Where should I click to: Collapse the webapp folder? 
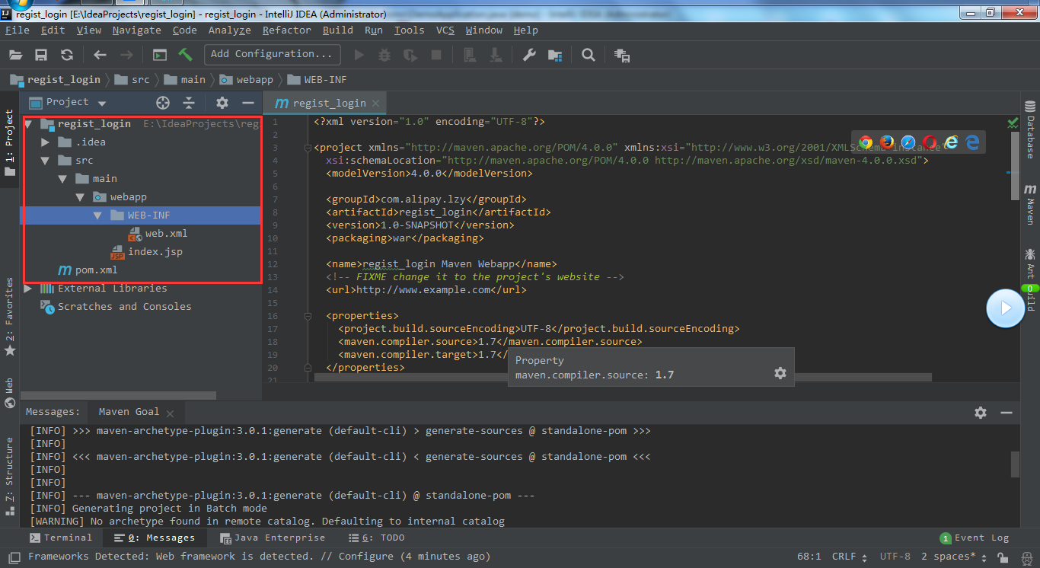tap(81, 197)
